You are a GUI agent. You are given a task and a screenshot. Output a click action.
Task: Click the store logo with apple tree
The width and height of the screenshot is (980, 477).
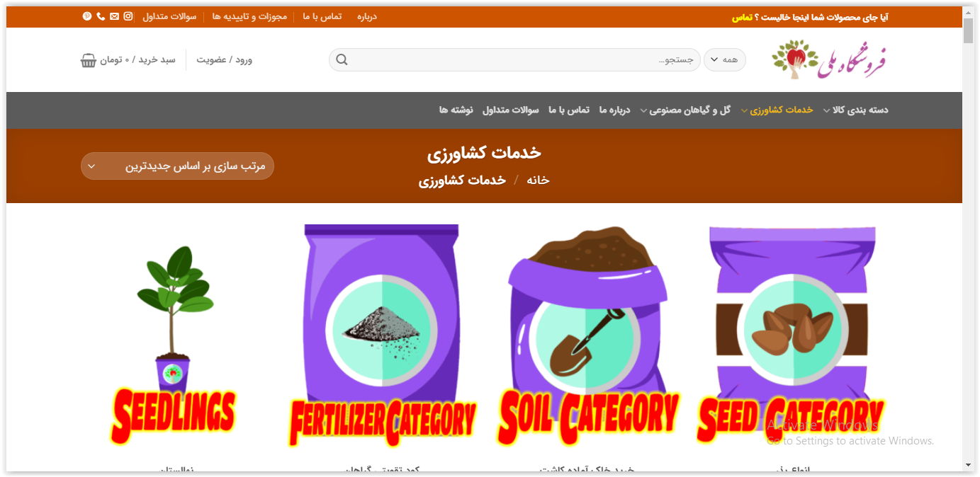(829, 59)
